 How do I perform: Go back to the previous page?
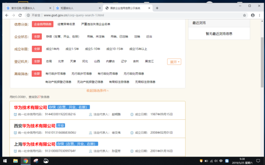point(7,15)
